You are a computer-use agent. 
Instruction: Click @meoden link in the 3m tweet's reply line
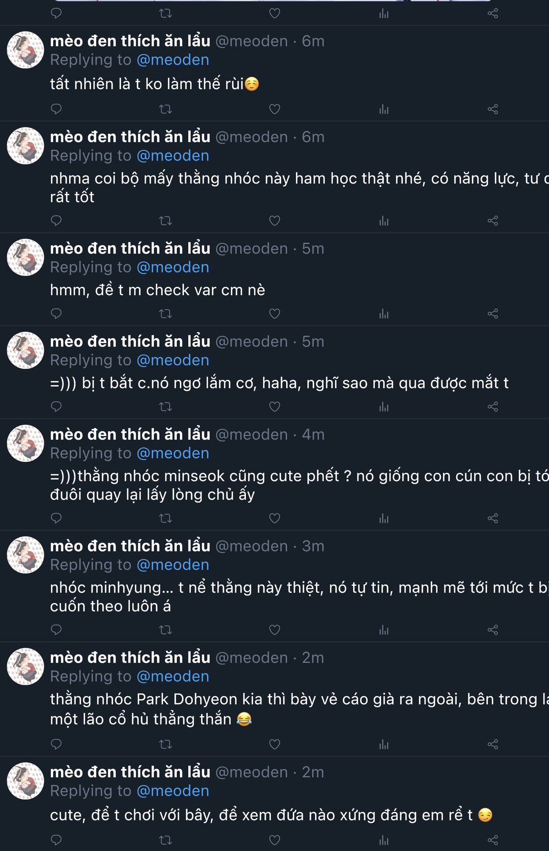(x=173, y=565)
